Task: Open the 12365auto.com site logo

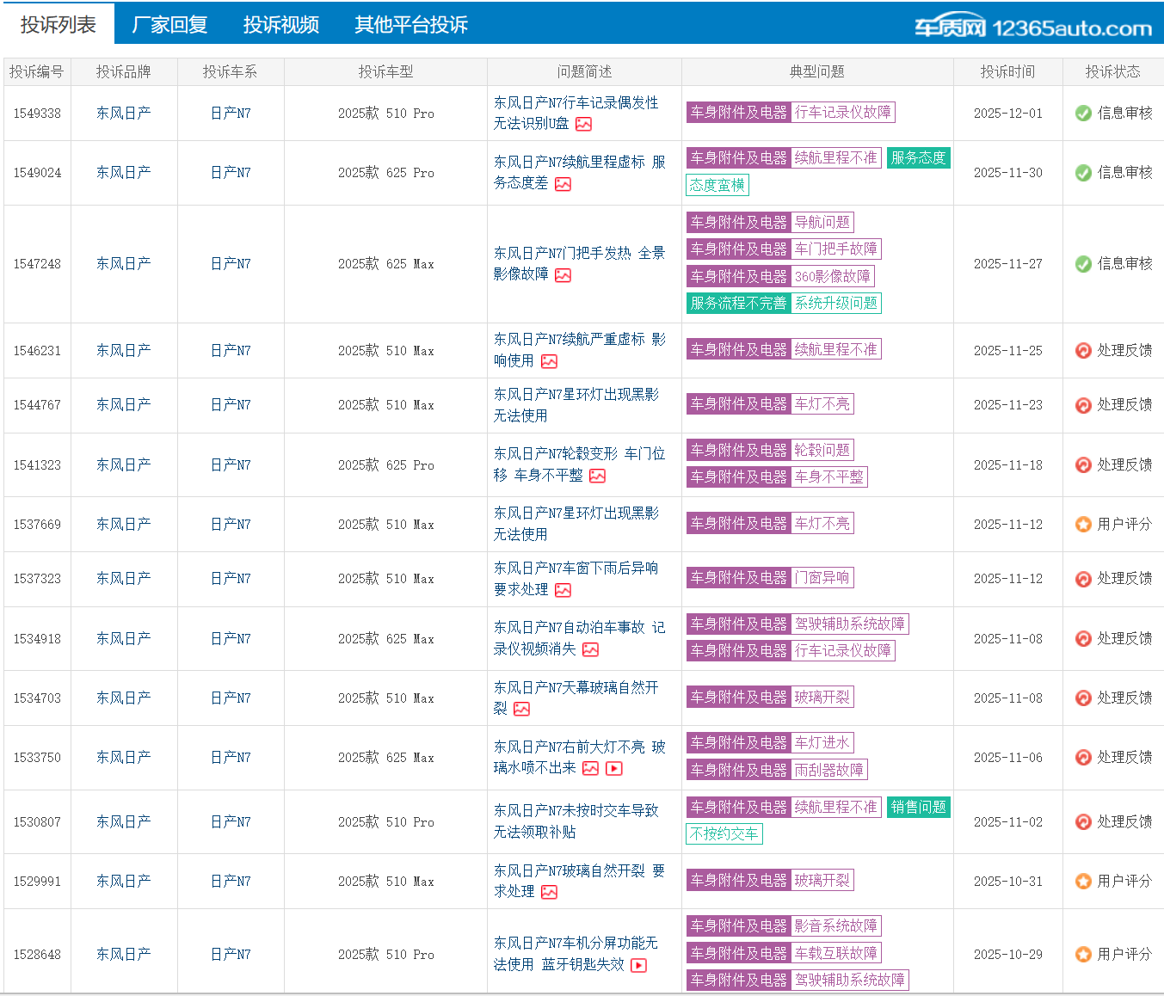Action: coord(1032,28)
